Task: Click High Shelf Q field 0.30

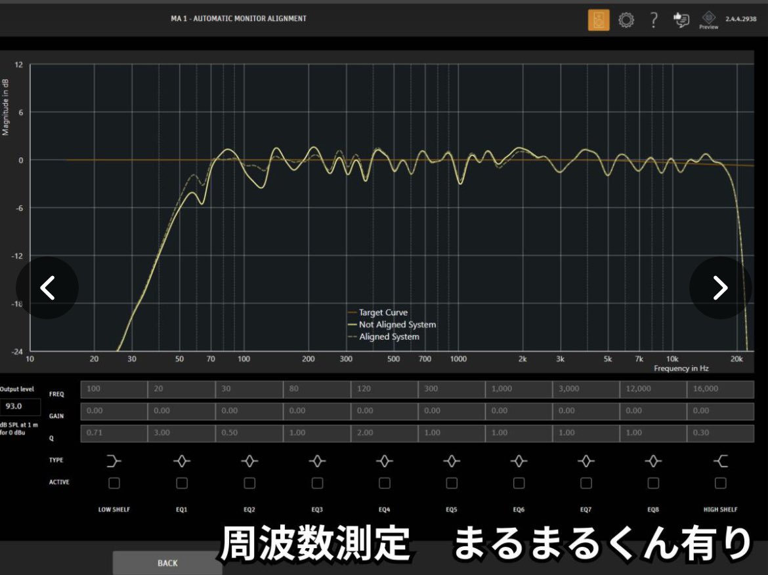Action: (721, 433)
